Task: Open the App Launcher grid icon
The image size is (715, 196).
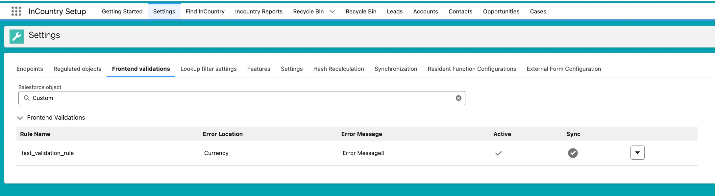Action: click(x=16, y=11)
